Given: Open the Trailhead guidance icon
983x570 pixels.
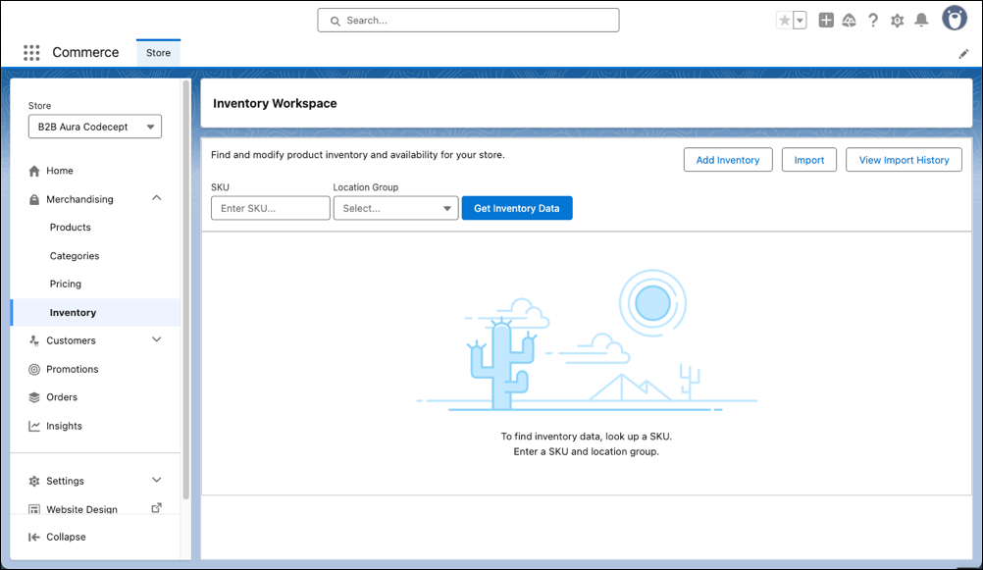Looking at the screenshot, I should click(849, 20).
